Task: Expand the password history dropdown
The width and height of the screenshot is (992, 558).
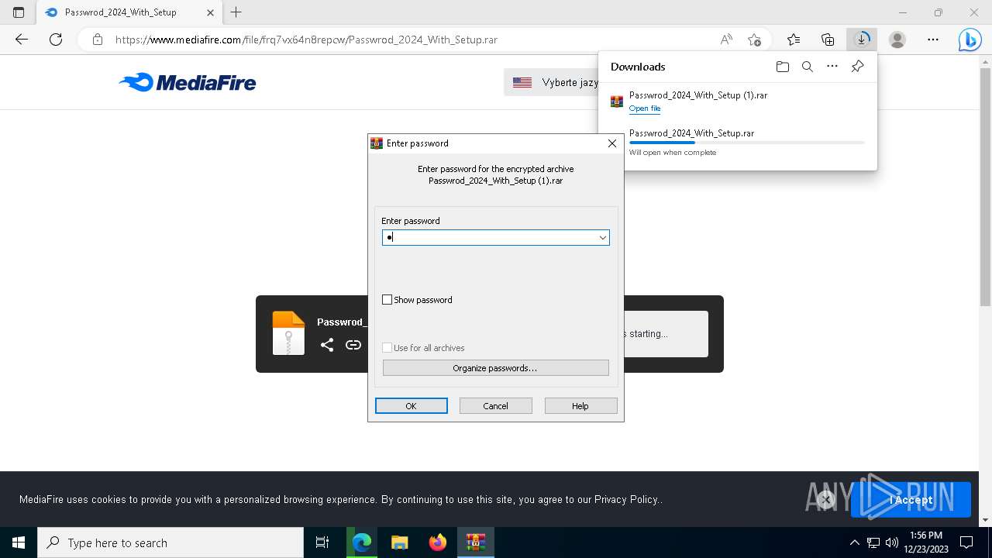Action: (x=602, y=238)
